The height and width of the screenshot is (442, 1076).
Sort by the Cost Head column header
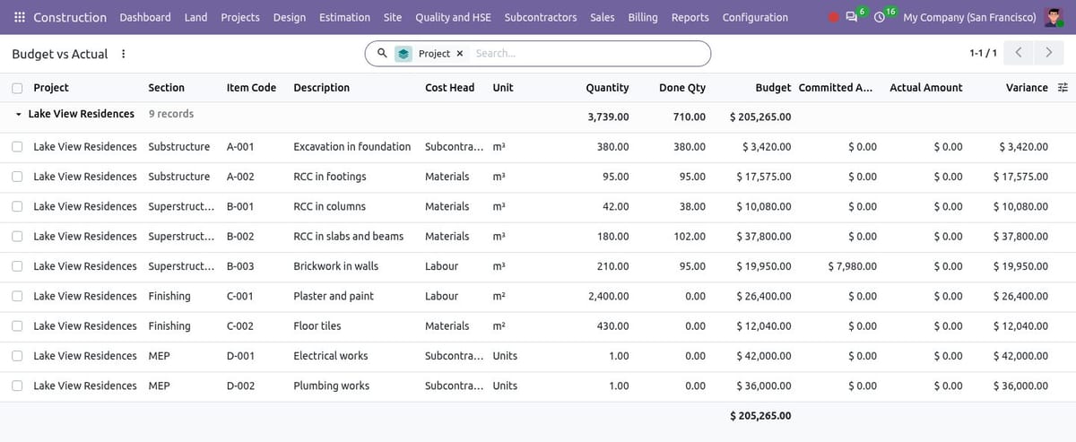tap(450, 88)
